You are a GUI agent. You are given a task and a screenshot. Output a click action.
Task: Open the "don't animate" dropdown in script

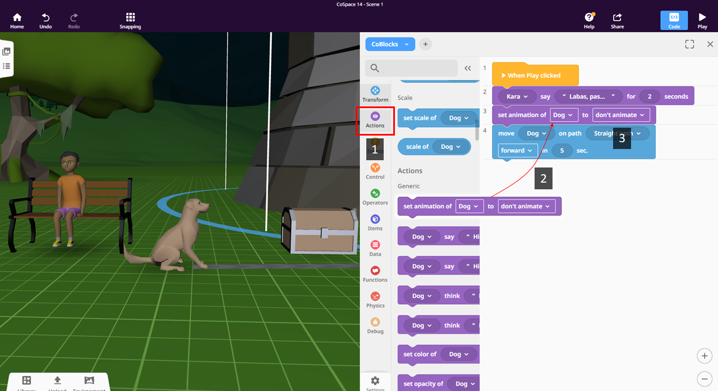click(621, 115)
